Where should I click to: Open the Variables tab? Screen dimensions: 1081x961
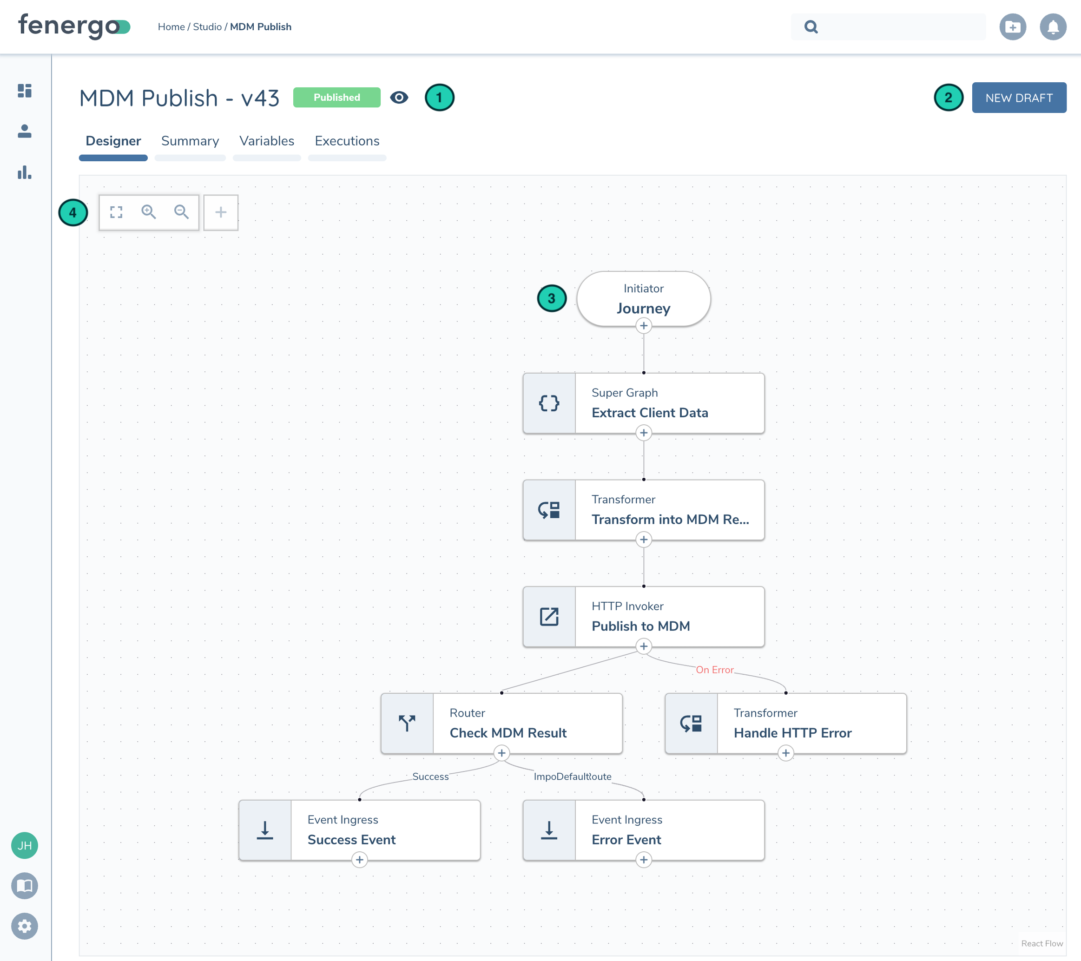pyautogui.click(x=267, y=141)
